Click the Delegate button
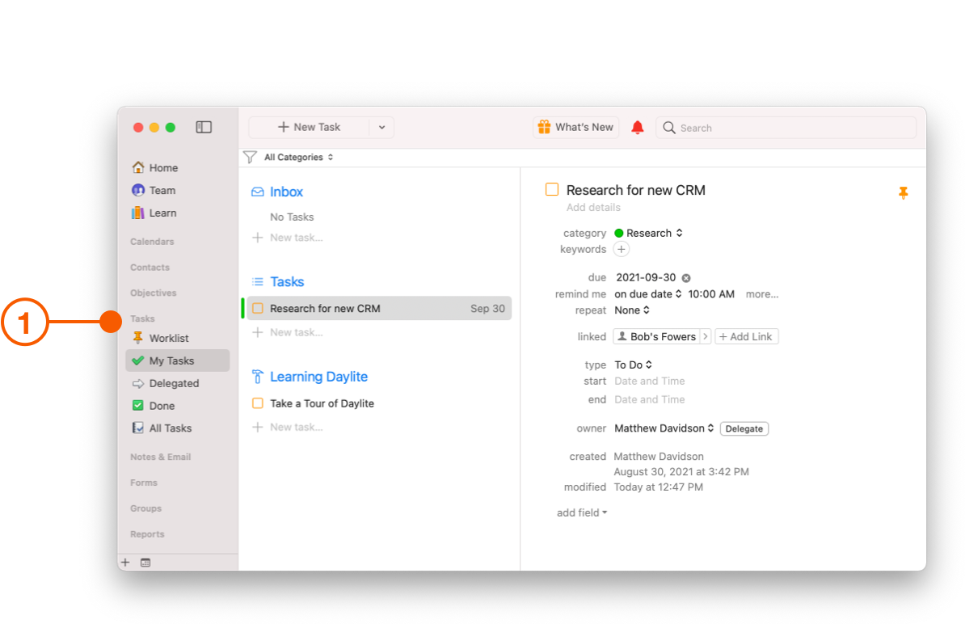The image size is (965, 624). tap(744, 428)
